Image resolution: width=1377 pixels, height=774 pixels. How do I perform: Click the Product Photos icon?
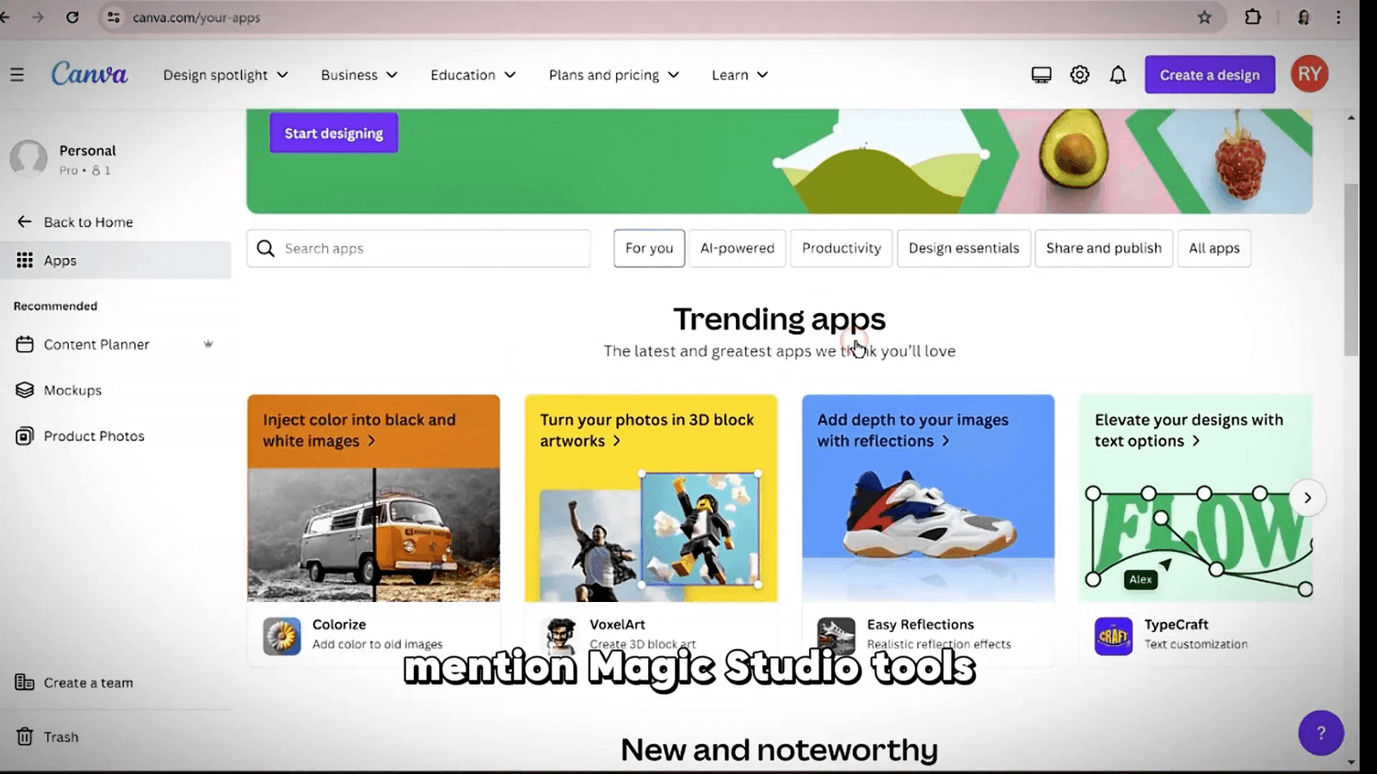coord(25,436)
